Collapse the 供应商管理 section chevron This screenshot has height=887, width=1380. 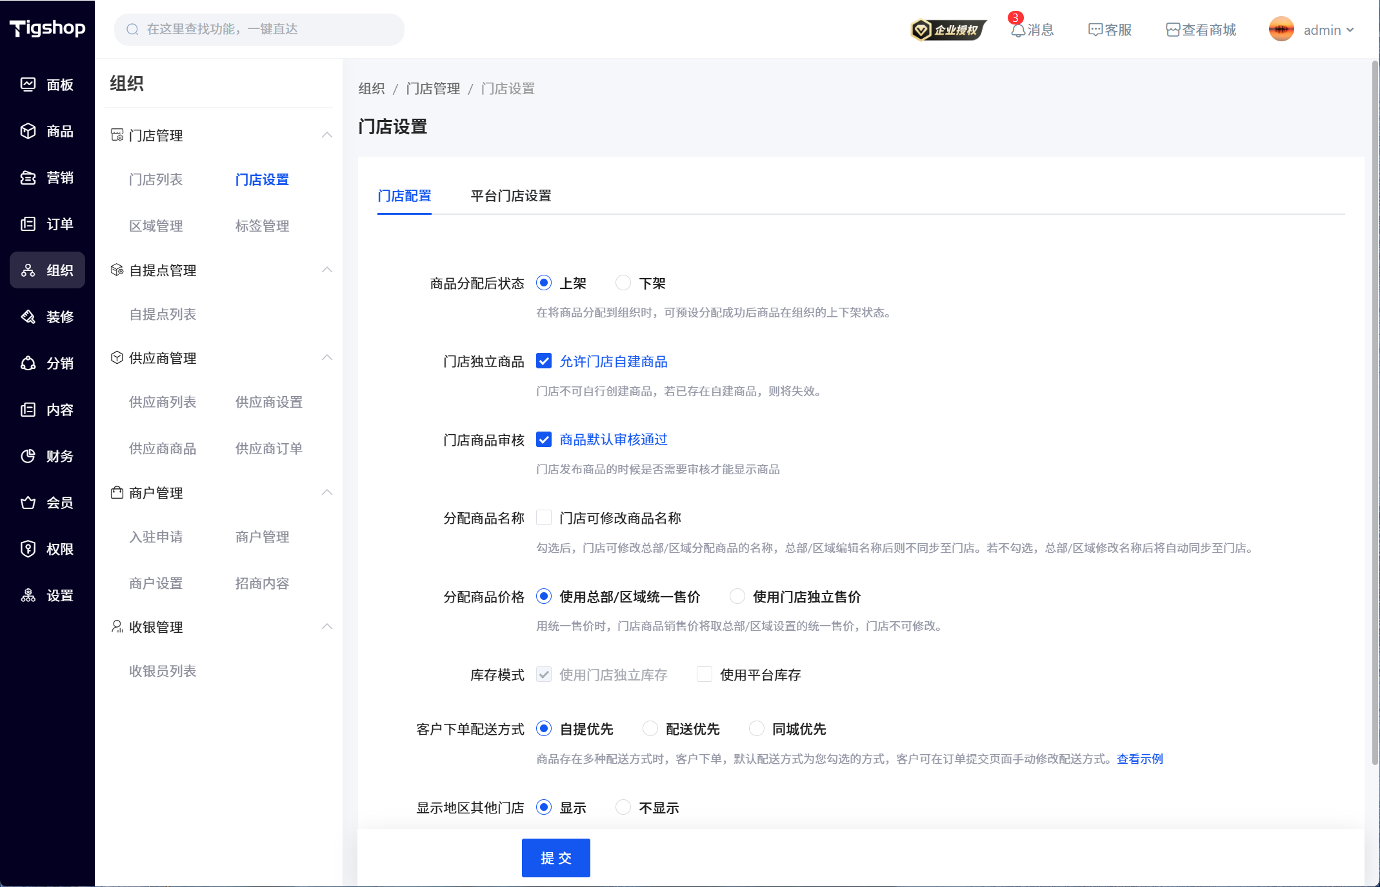[327, 357]
